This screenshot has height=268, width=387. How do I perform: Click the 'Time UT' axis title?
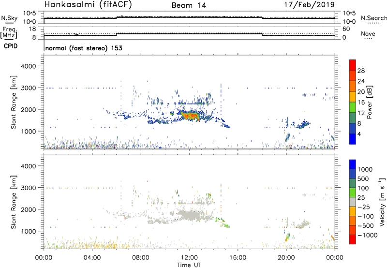(x=189, y=265)
